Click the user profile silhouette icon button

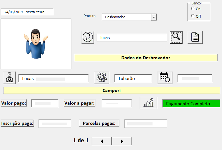coord(88,37)
